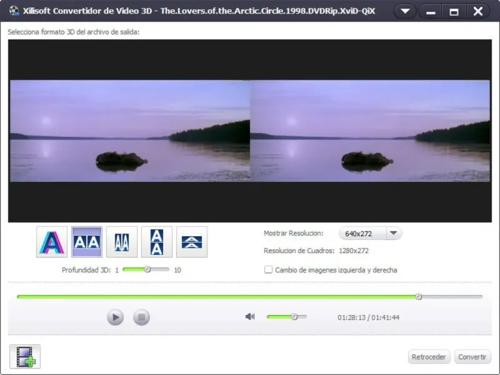Maximize the Xilisoft window
Image resolution: width=500 pixels, height=375 pixels.
pos(454,12)
